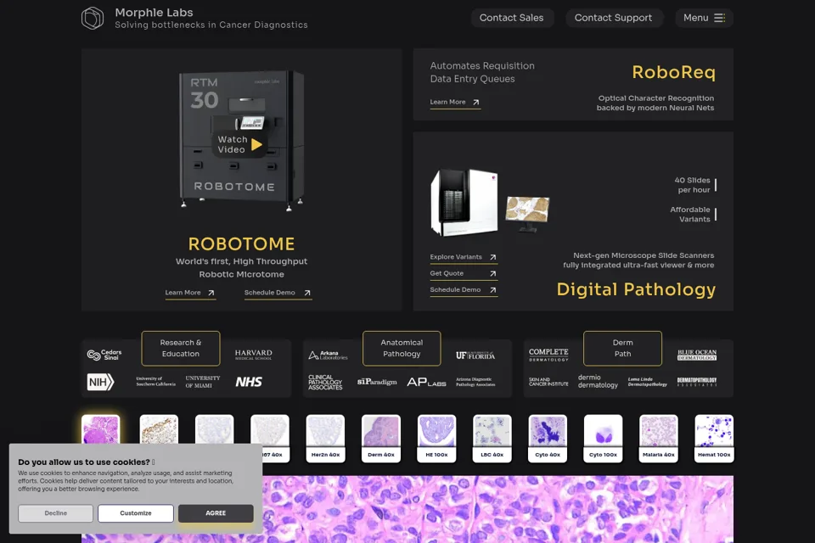Open the Explore Variants link
The image size is (815, 543).
coord(464,257)
